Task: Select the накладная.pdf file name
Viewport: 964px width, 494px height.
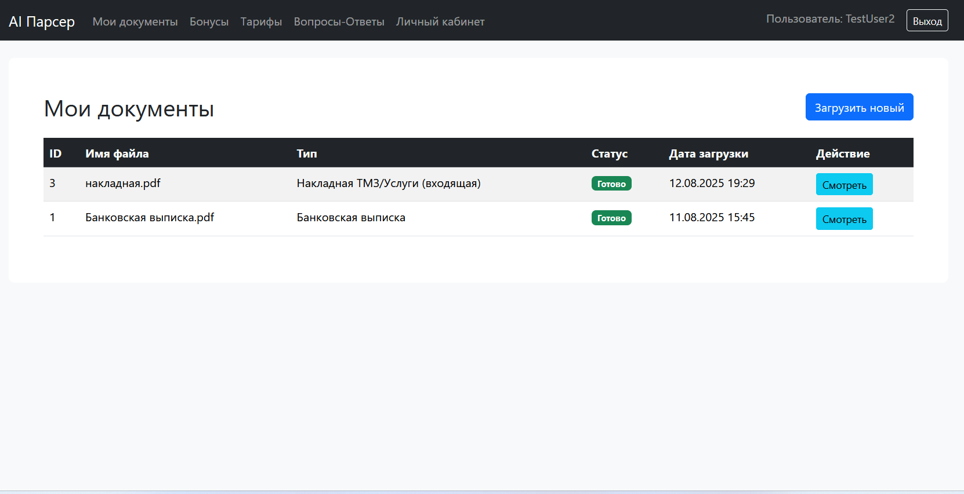Action: pyautogui.click(x=123, y=184)
